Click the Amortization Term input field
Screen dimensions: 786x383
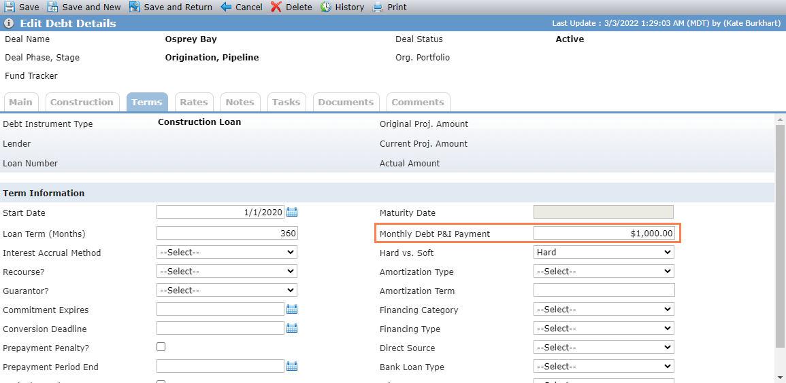coord(604,290)
